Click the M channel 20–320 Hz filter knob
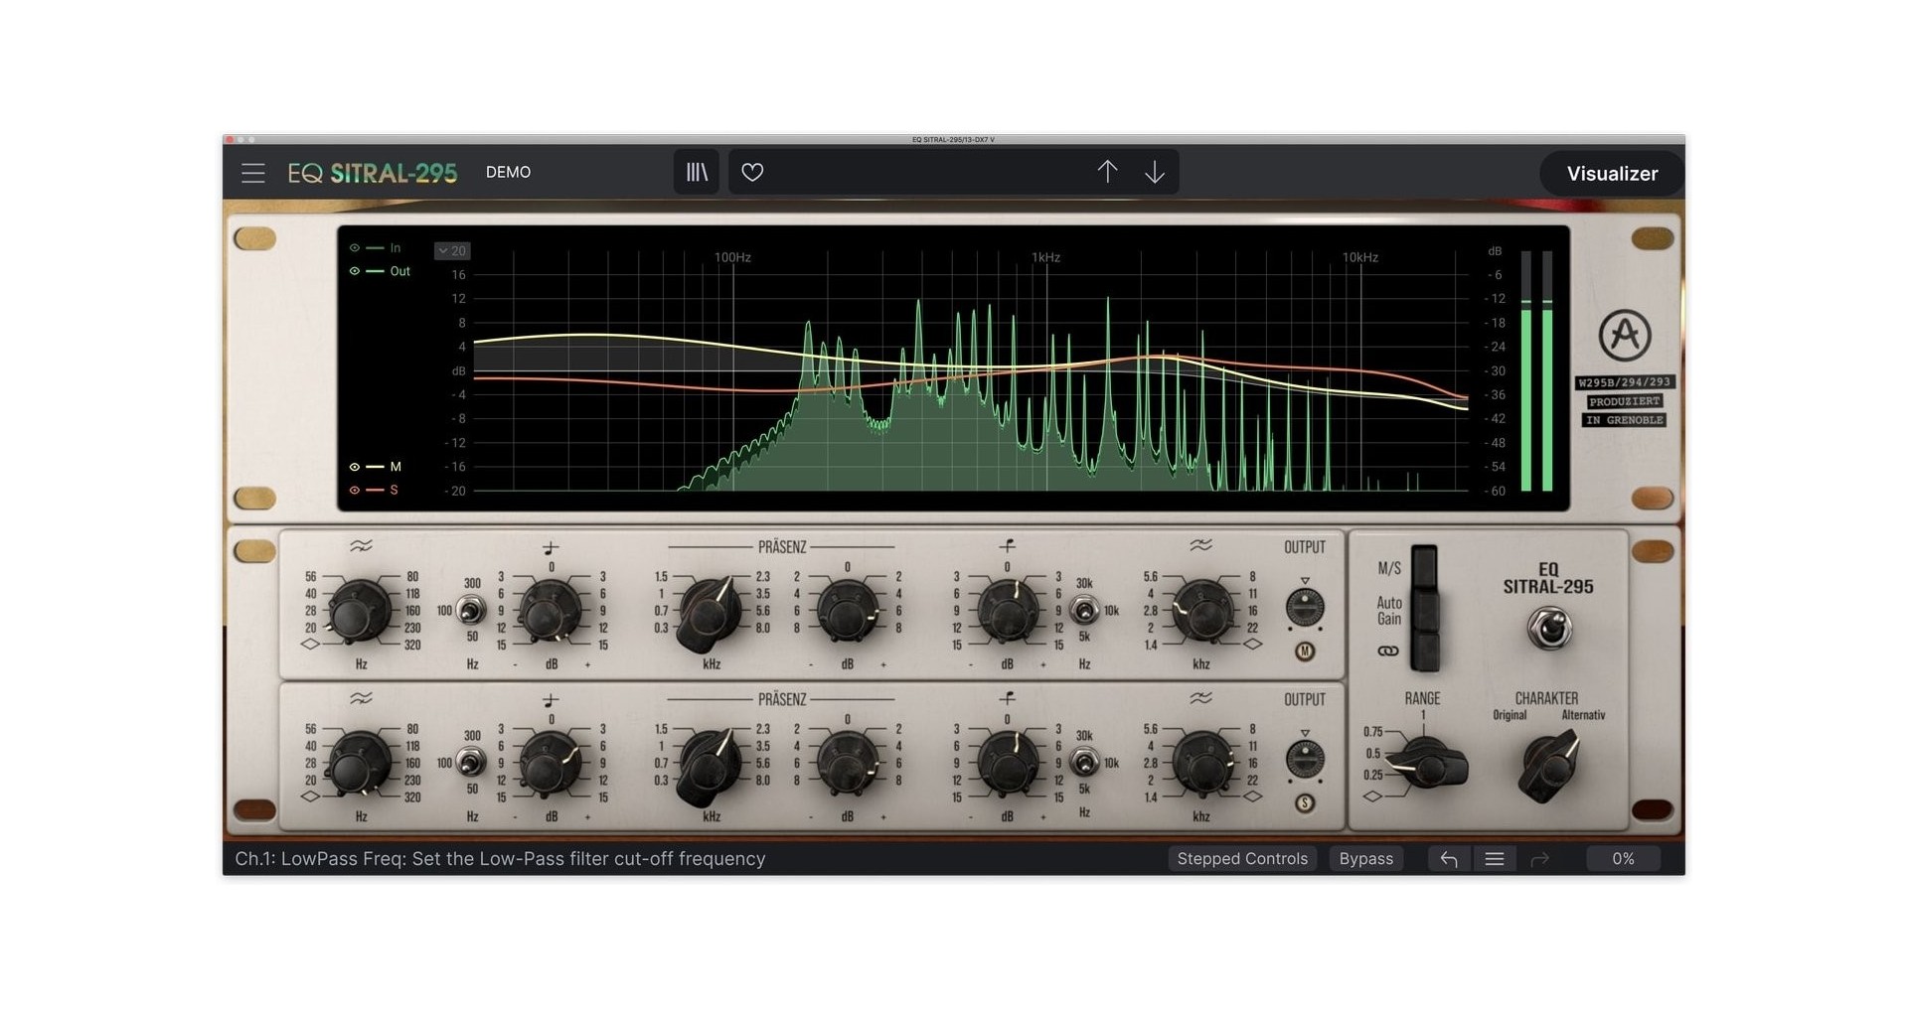Screen dimensions: 1908x1016 coord(359,611)
